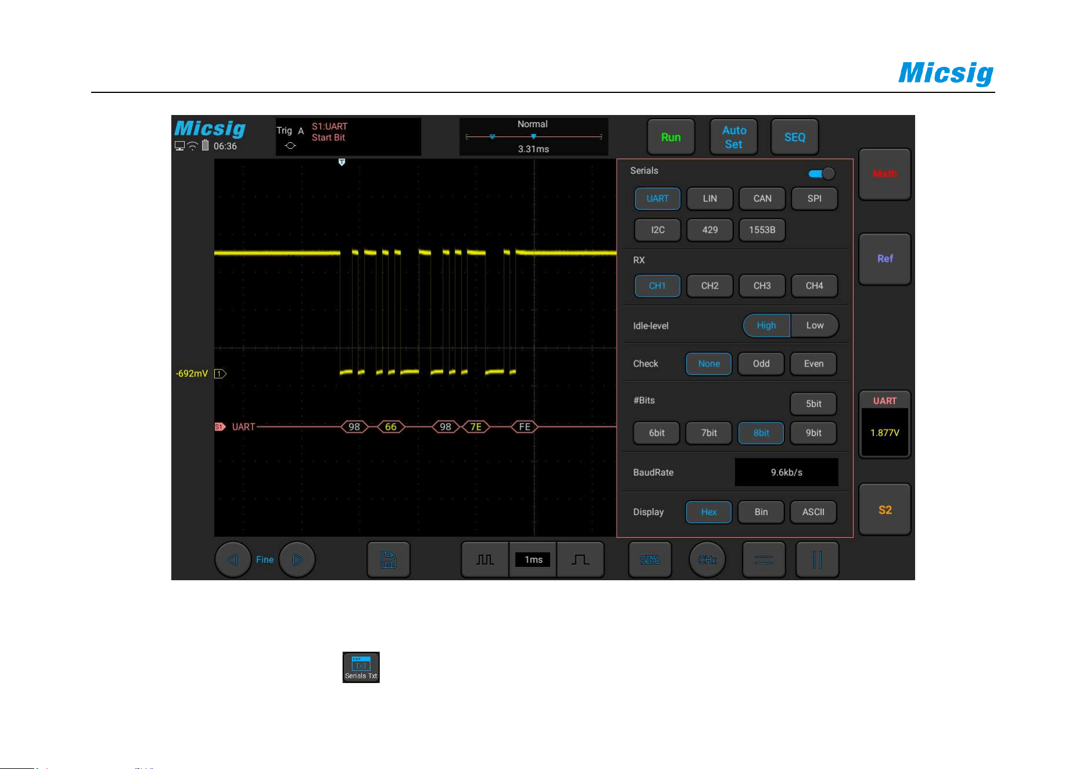Tap the decoded 7E byte
The height and width of the screenshot is (769, 1087).
[476, 427]
